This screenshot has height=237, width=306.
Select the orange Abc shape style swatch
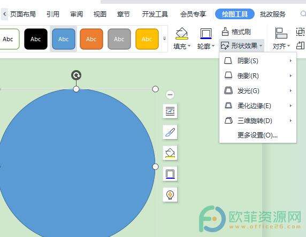[x=91, y=39]
